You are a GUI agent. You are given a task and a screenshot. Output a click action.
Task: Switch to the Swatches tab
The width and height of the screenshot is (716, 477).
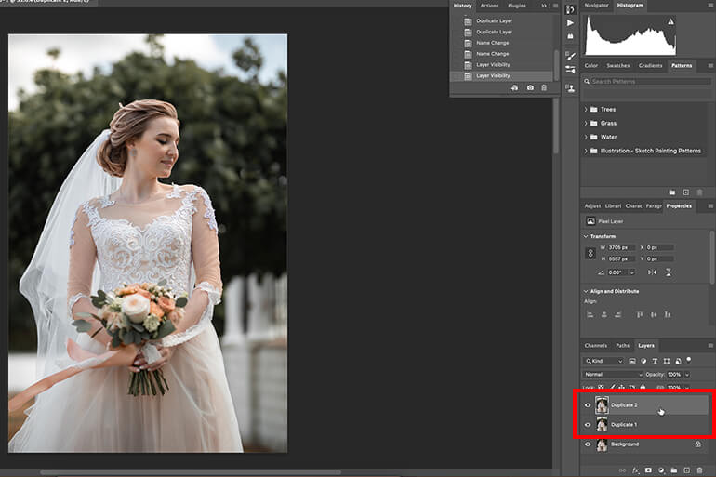[x=617, y=65]
